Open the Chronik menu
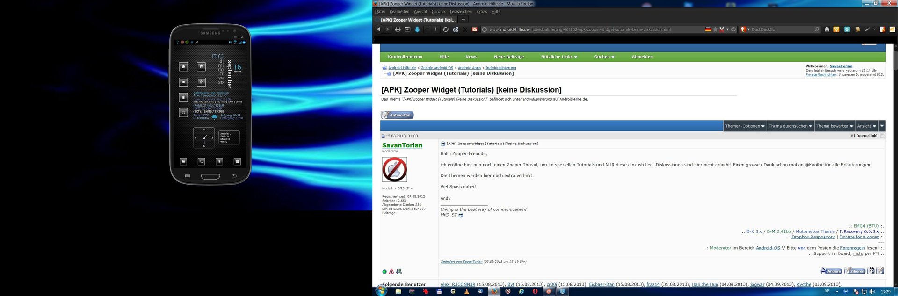 tap(439, 12)
